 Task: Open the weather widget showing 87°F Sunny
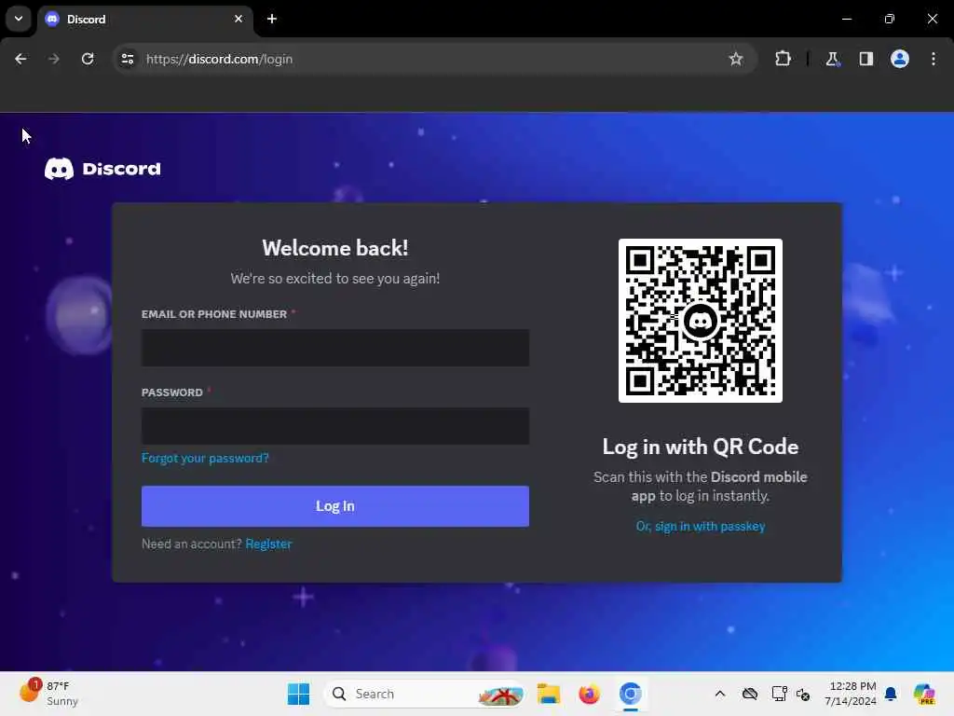(x=48, y=693)
